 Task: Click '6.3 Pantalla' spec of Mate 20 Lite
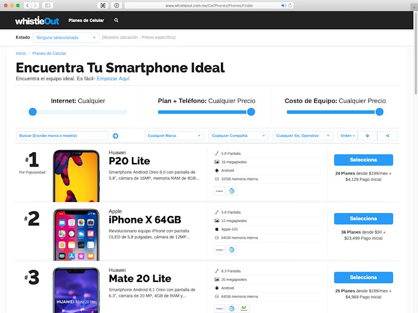[x=231, y=271]
